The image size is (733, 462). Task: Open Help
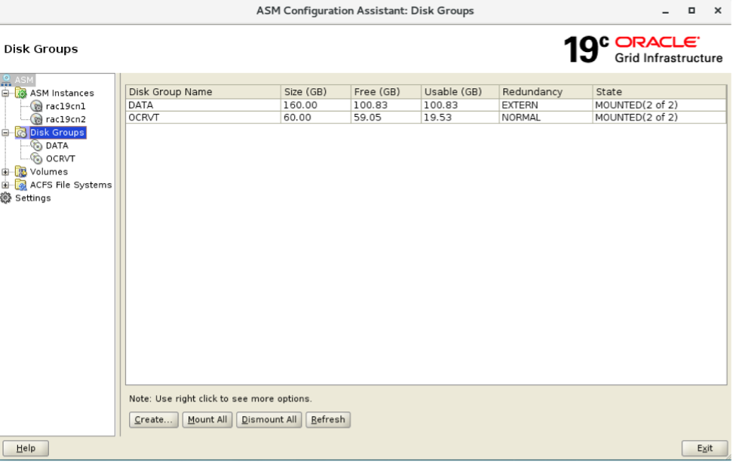[26, 448]
